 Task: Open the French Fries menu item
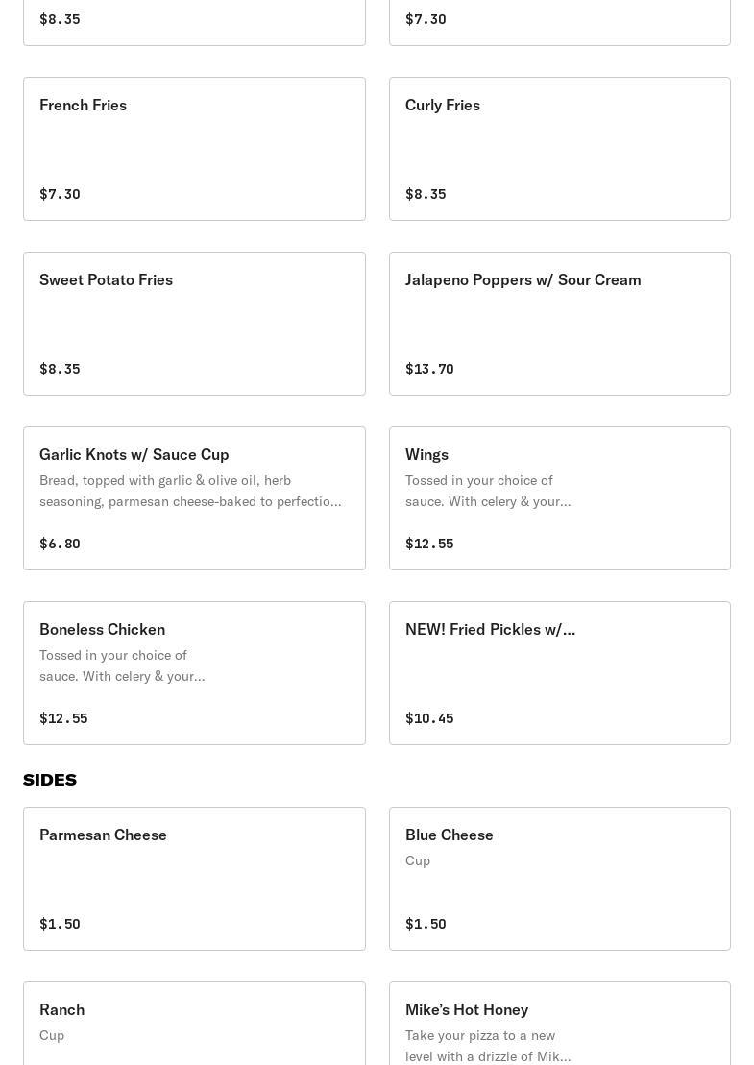click(194, 149)
